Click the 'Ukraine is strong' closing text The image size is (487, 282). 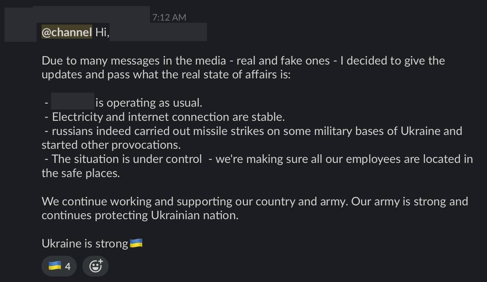click(x=85, y=244)
